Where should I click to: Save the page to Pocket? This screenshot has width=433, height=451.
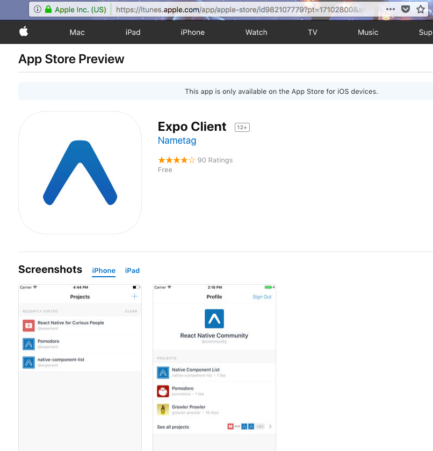406,9
